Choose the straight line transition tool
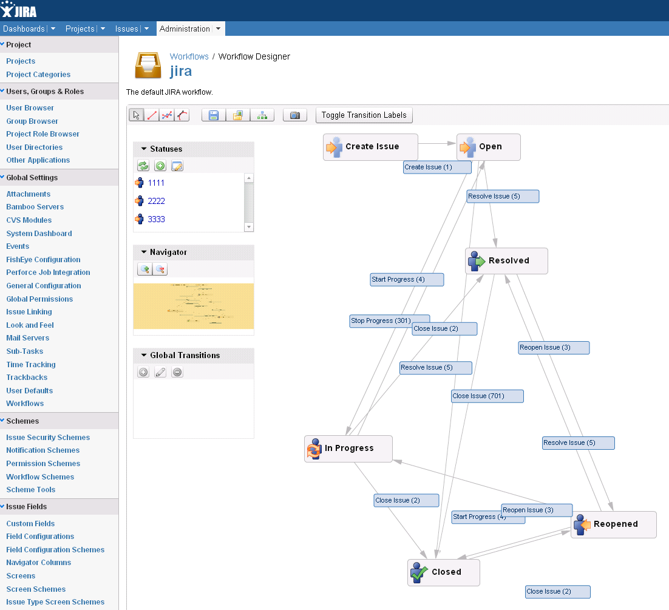 [x=151, y=115]
